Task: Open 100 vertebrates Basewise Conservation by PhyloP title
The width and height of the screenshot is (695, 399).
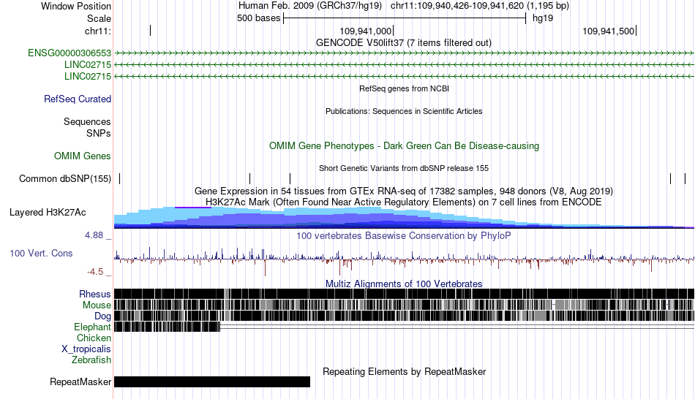Action: 404,235
